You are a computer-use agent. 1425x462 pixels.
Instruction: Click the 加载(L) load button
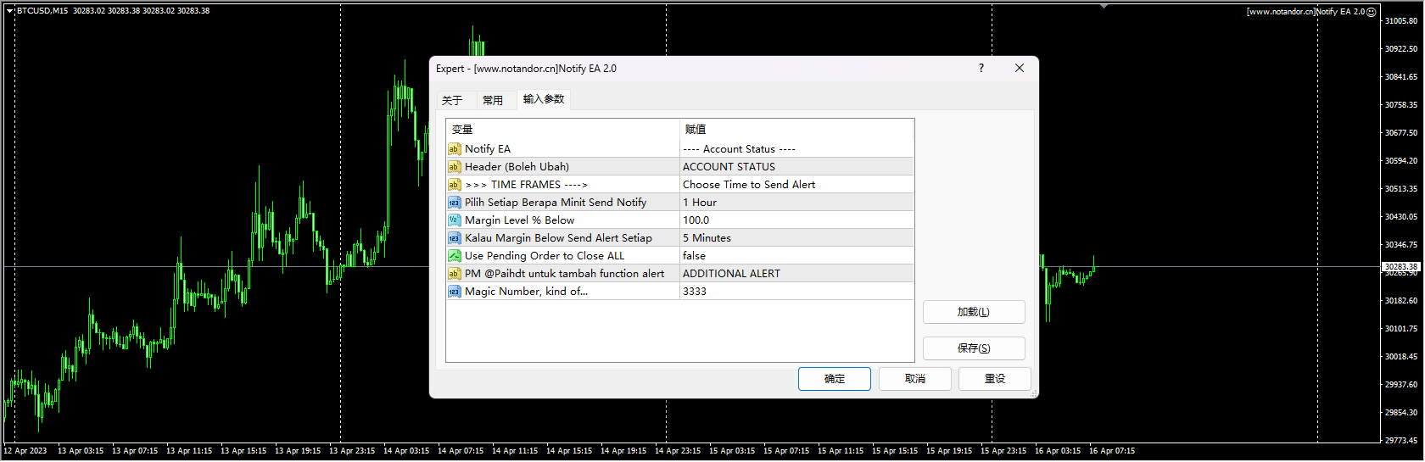point(974,312)
